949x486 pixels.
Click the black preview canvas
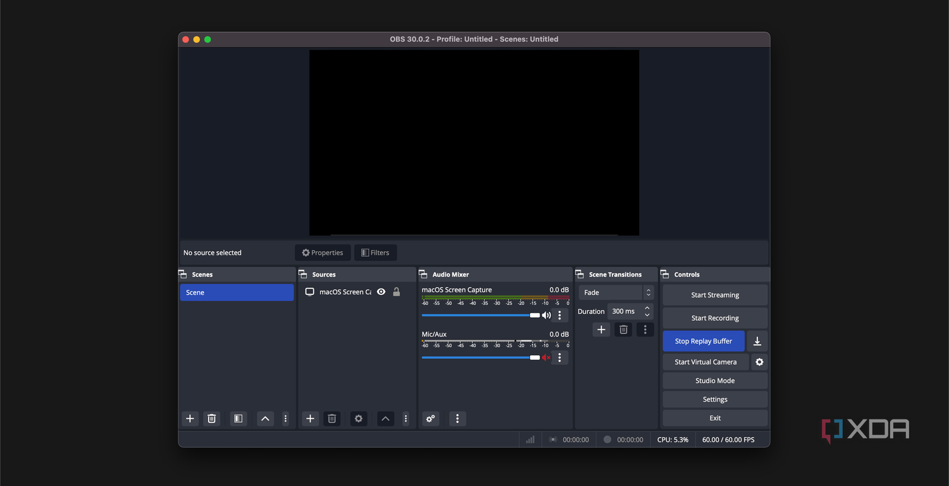click(474, 142)
